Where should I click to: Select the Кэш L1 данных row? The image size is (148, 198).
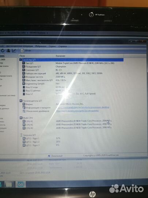71,91
